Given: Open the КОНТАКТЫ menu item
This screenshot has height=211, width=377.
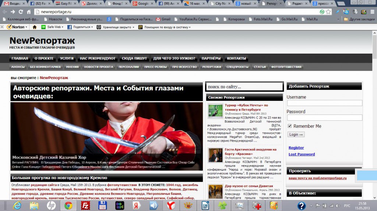Looking at the screenshot, I should pyautogui.click(x=236, y=58).
